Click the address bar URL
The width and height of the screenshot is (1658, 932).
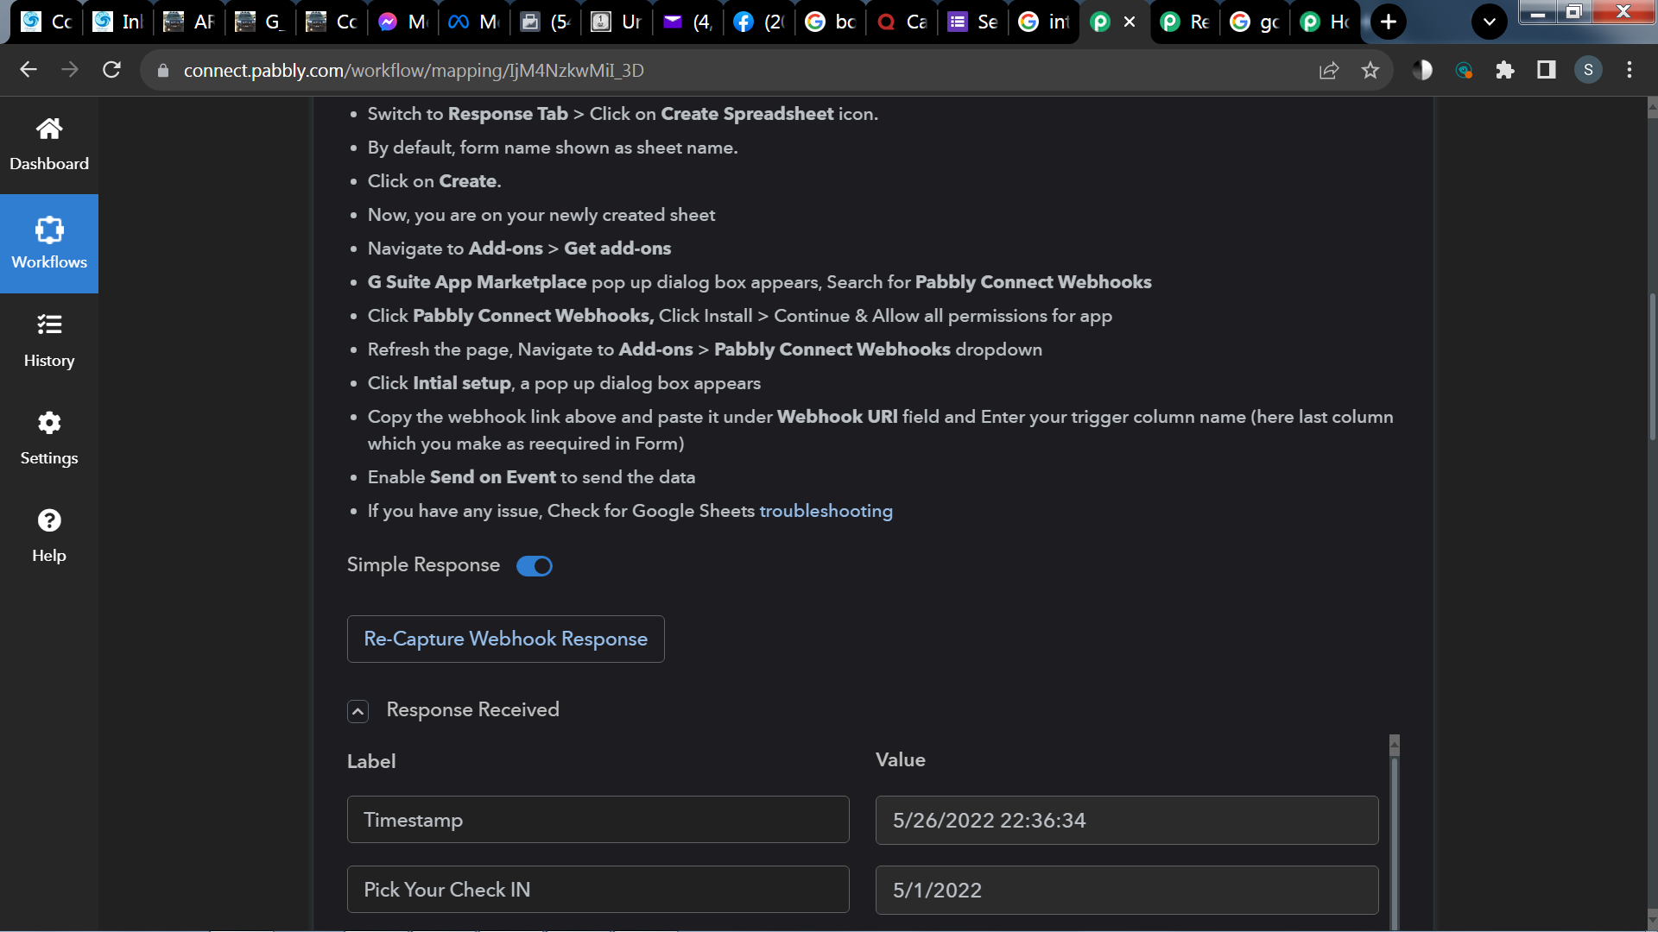click(414, 71)
